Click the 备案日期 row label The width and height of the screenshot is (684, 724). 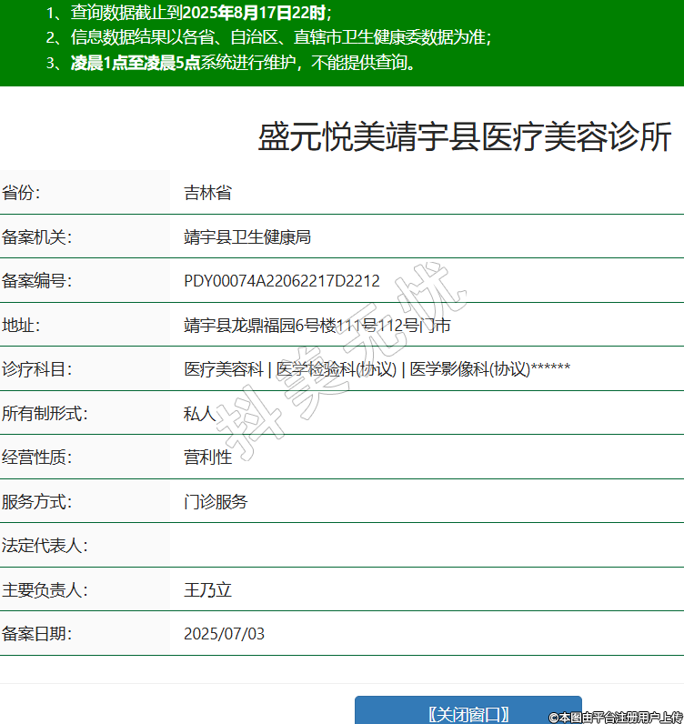pos(37,634)
